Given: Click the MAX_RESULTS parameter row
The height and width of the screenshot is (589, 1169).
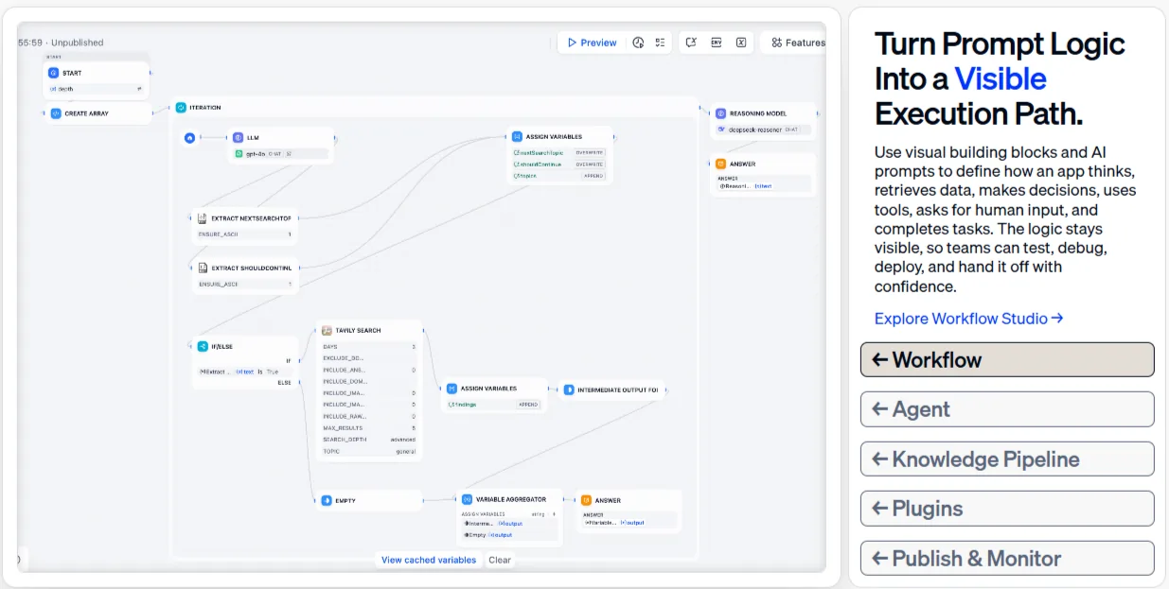Looking at the screenshot, I should [x=369, y=428].
